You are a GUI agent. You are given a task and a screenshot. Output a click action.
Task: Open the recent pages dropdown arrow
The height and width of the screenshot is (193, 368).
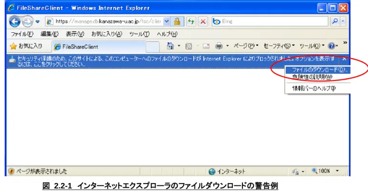tap(38, 21)
